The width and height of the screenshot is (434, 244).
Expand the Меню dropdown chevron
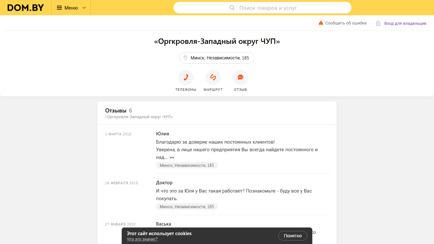click(84, 8)
